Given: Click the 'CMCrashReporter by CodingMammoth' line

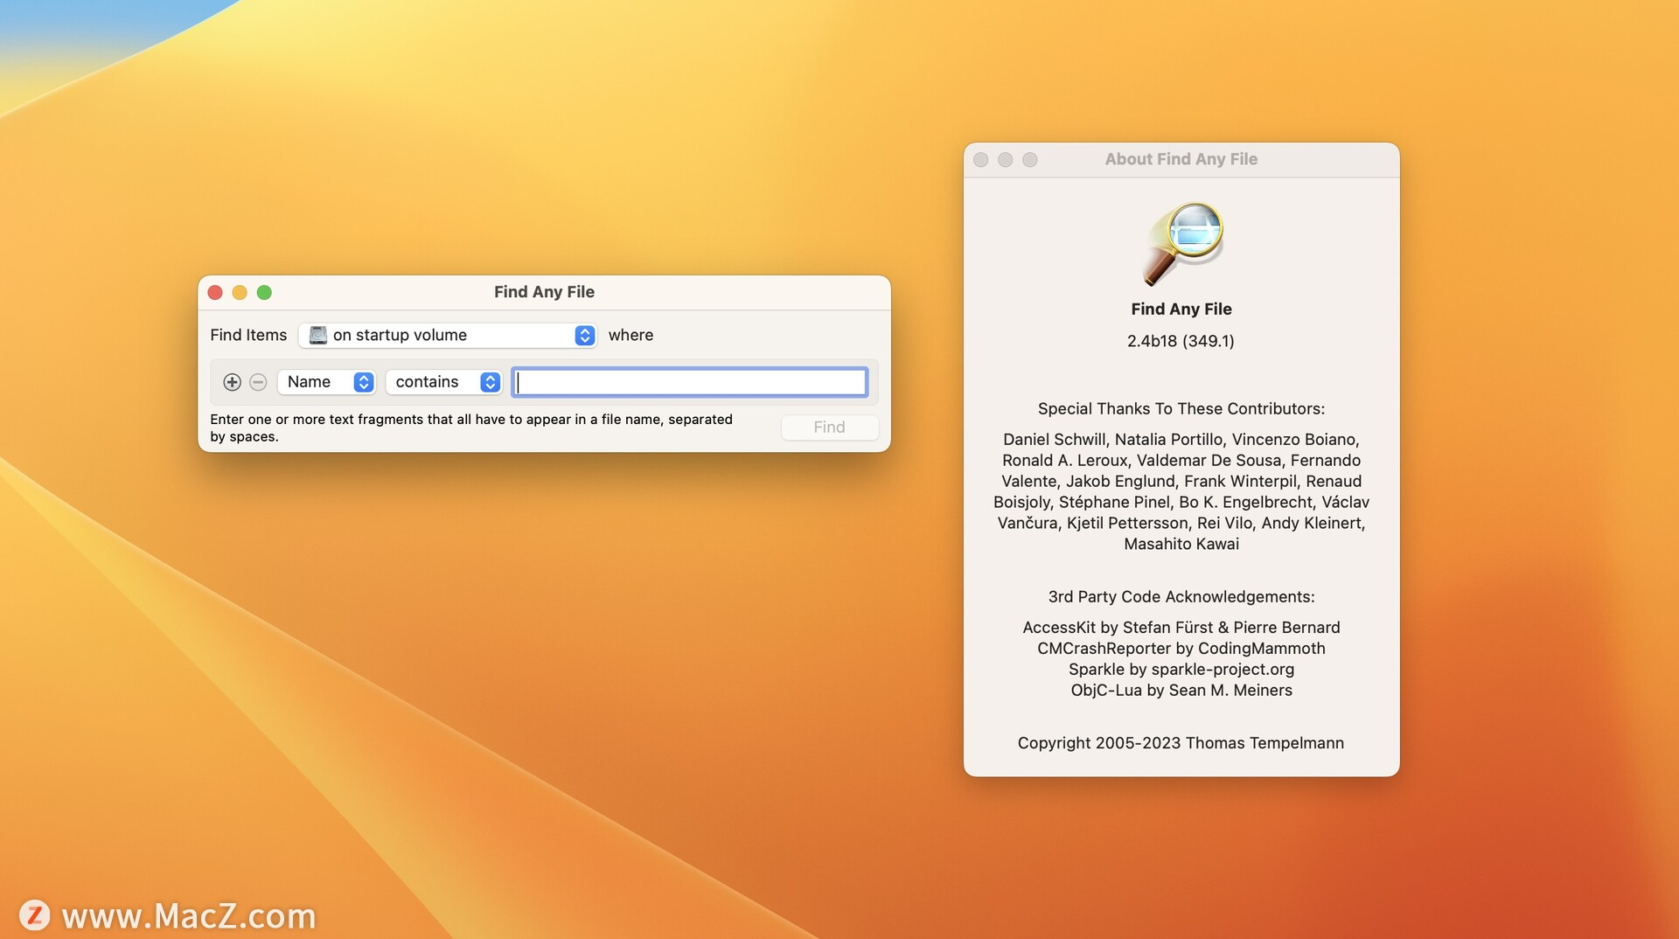Looking at the screenshot, I should (1181, 648).
